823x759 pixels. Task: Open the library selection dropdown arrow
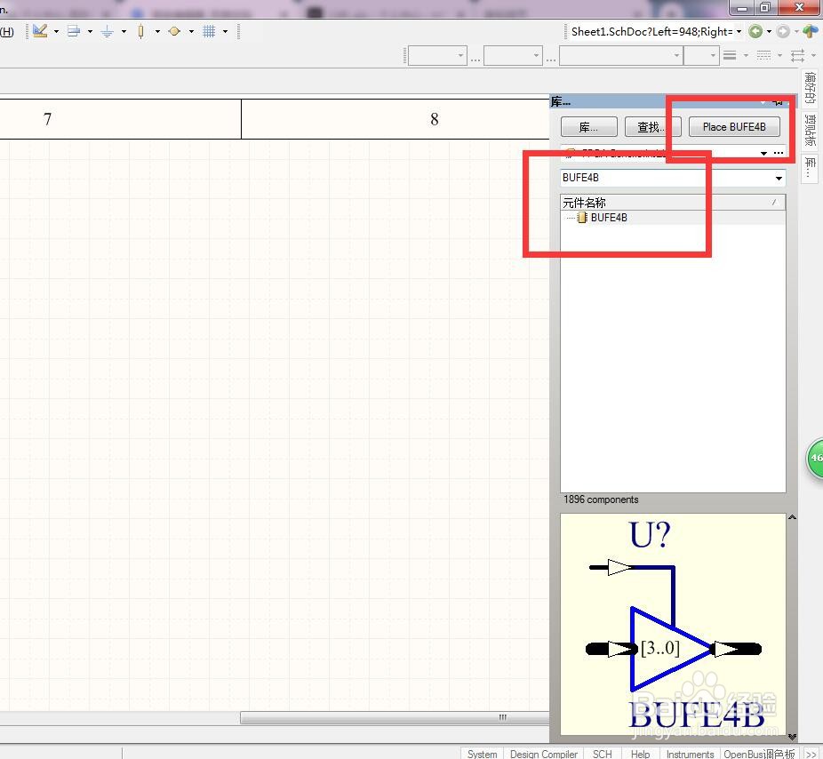764,153
